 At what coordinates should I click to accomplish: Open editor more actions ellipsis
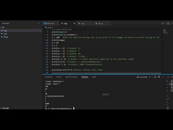172,23
